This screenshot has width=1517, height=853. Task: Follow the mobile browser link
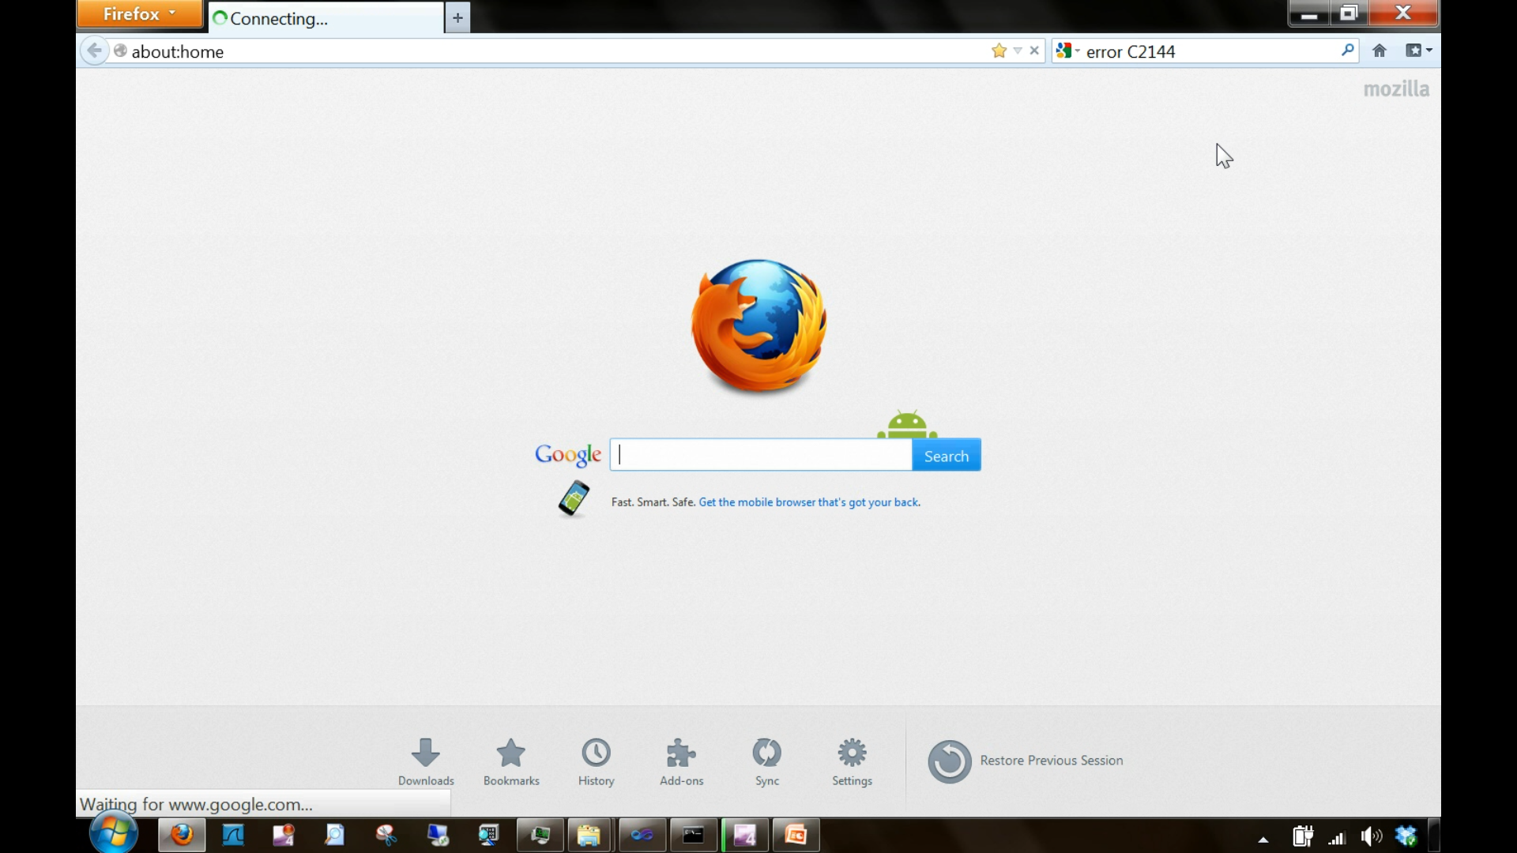coord(809,502)
